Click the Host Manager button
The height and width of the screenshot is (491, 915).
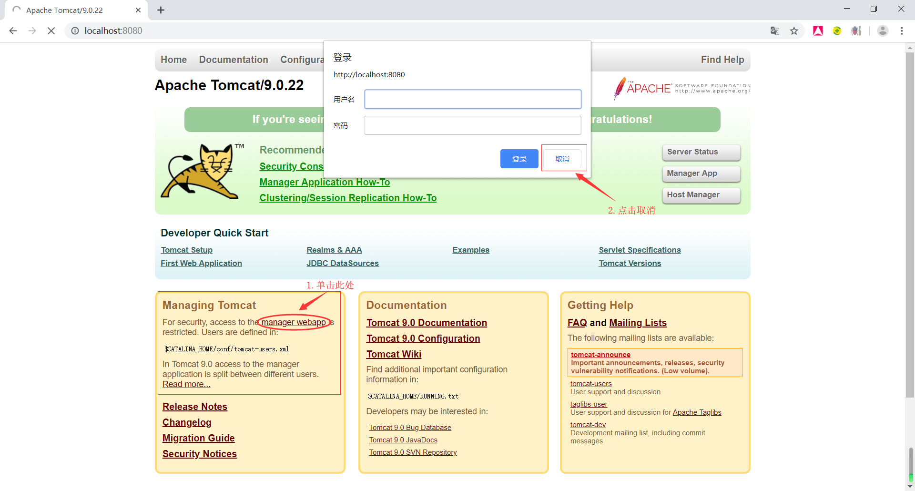[701, 195]
